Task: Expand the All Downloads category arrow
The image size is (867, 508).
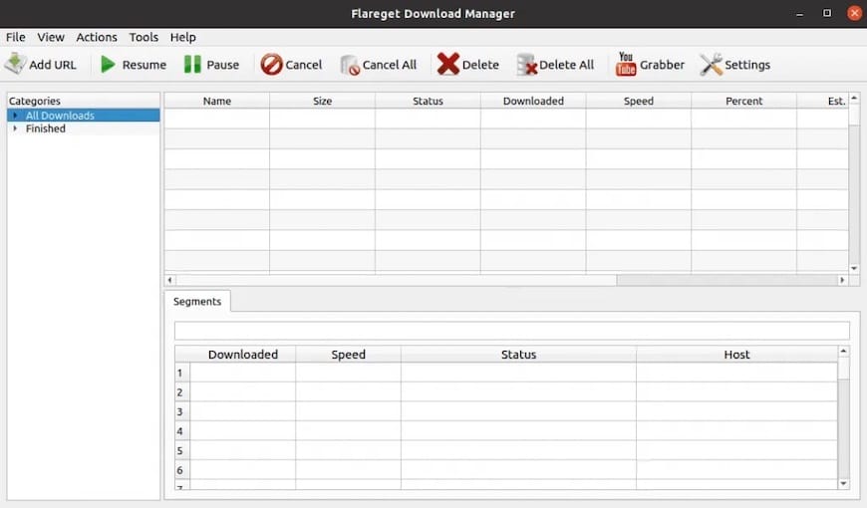Action: click(15, 116)
